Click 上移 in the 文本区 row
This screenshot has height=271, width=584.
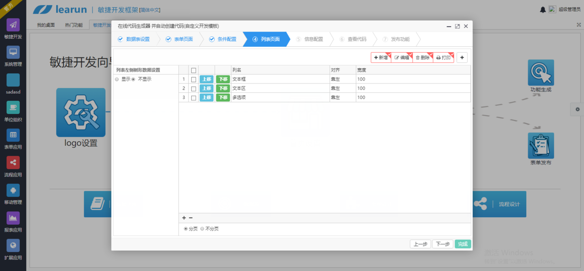[x=207, y=88]
